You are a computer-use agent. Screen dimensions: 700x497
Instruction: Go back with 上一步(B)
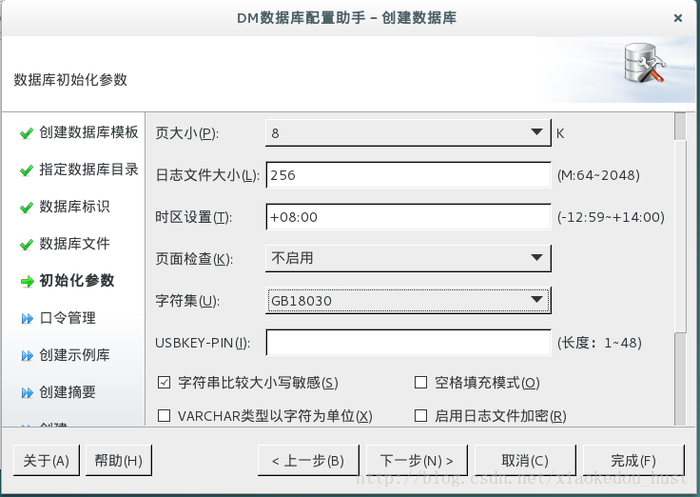click(308, 461)
